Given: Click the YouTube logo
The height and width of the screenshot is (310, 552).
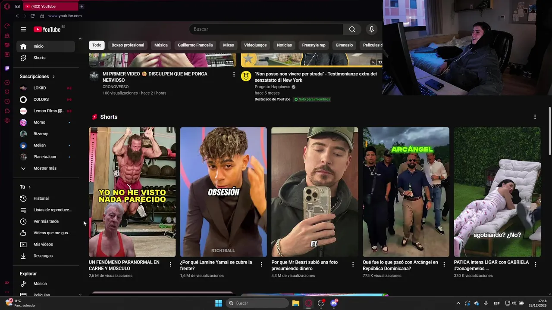Looking at the screenshot, I should tap(47, 29).
